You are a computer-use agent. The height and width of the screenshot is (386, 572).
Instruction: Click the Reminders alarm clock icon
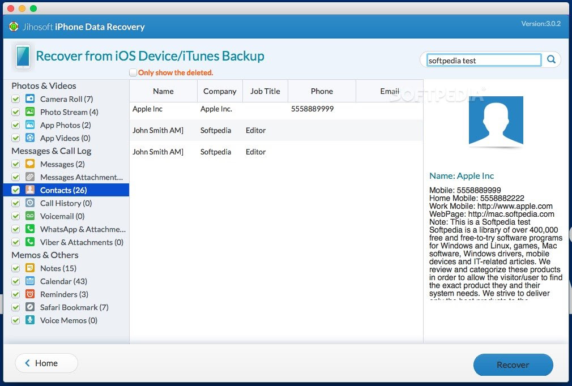point(30,294)
